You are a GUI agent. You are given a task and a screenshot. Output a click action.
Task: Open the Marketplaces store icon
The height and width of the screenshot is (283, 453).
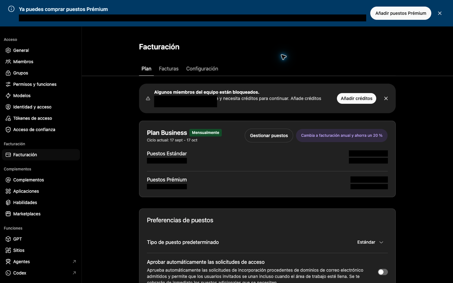click(8, 214)
